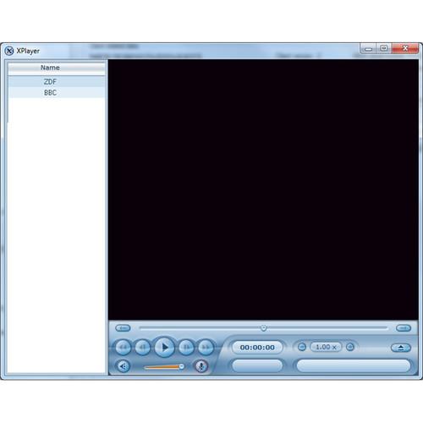The image size is (423, 423).
Task: Click the playback seek slider track
Action: click(263, 328)
